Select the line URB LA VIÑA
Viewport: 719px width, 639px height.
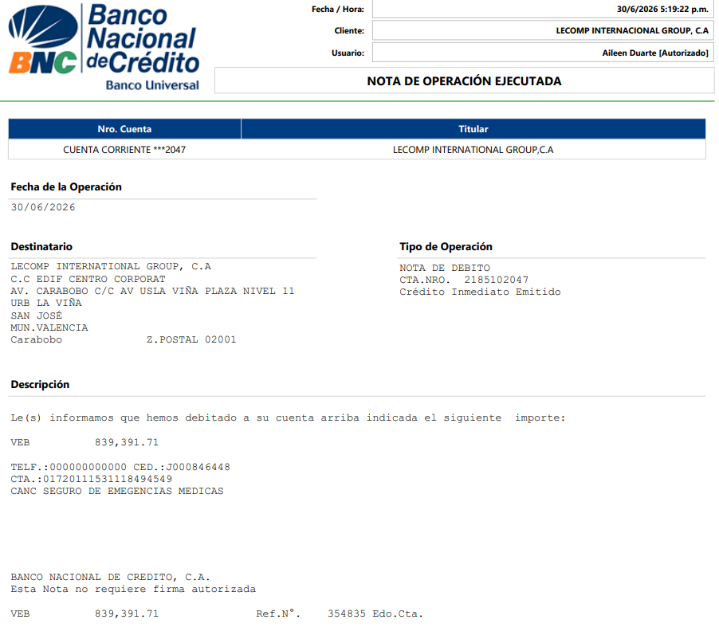tap(46, 303)
